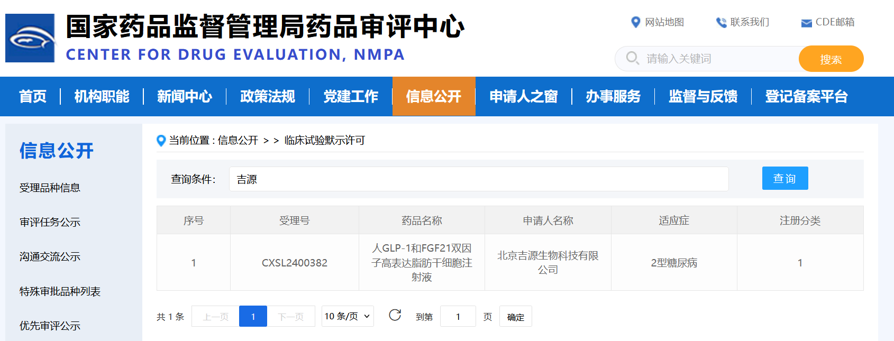
Task: Click the blue 查询 button
Action: (x=785, y=178)
